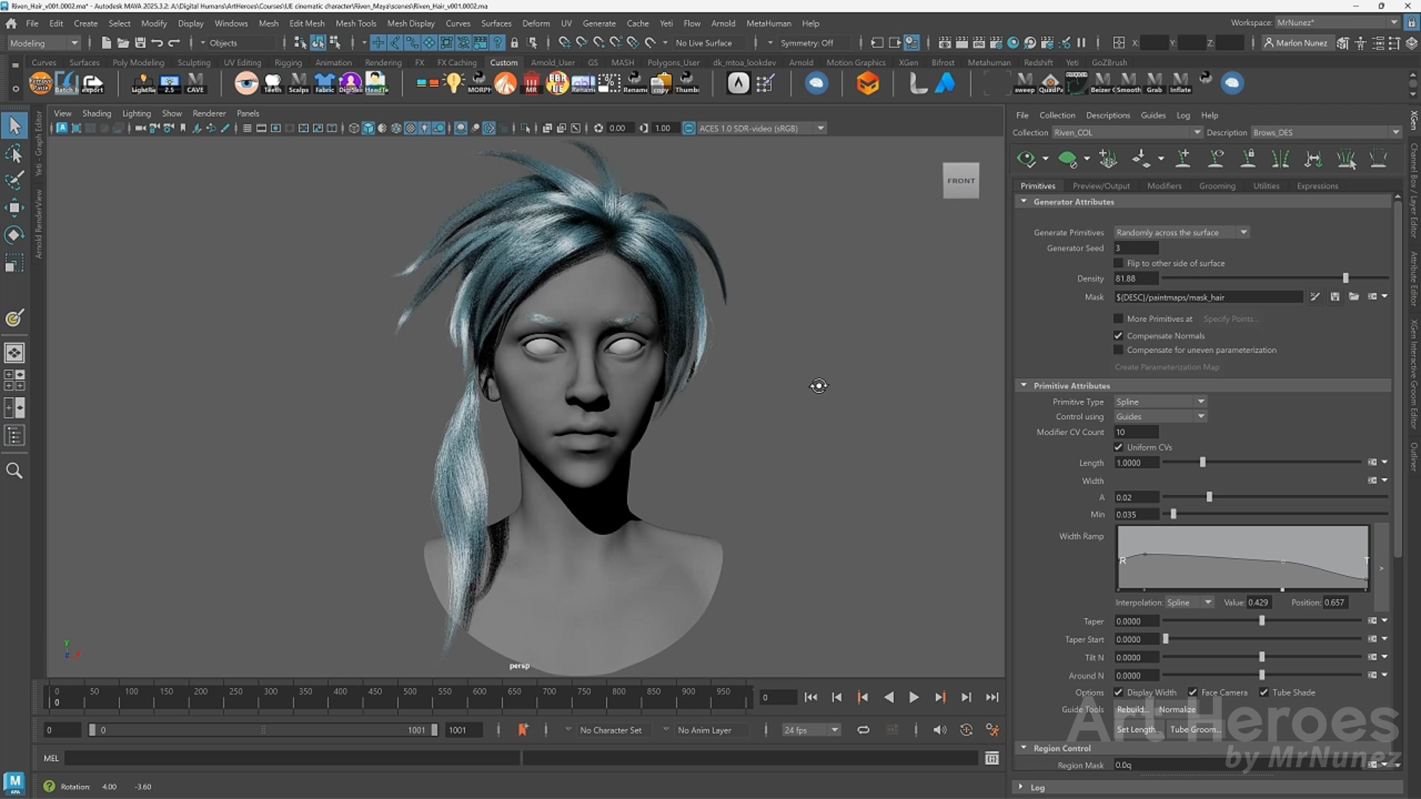Toggle Face Camera option
The width and height of the screenshot is (1421, 799).
pos(1192,692)
